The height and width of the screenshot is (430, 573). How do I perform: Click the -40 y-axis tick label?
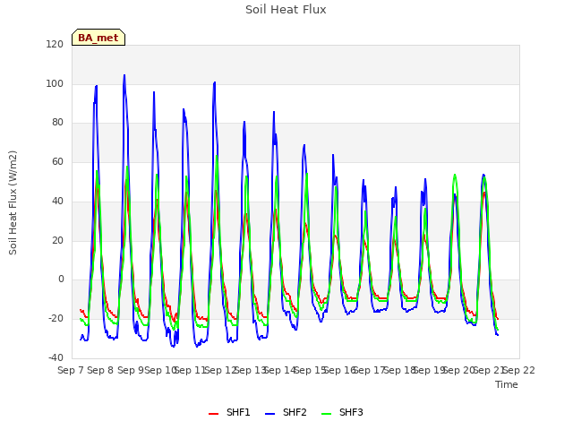pyautogui.click(x=56, y=358)
